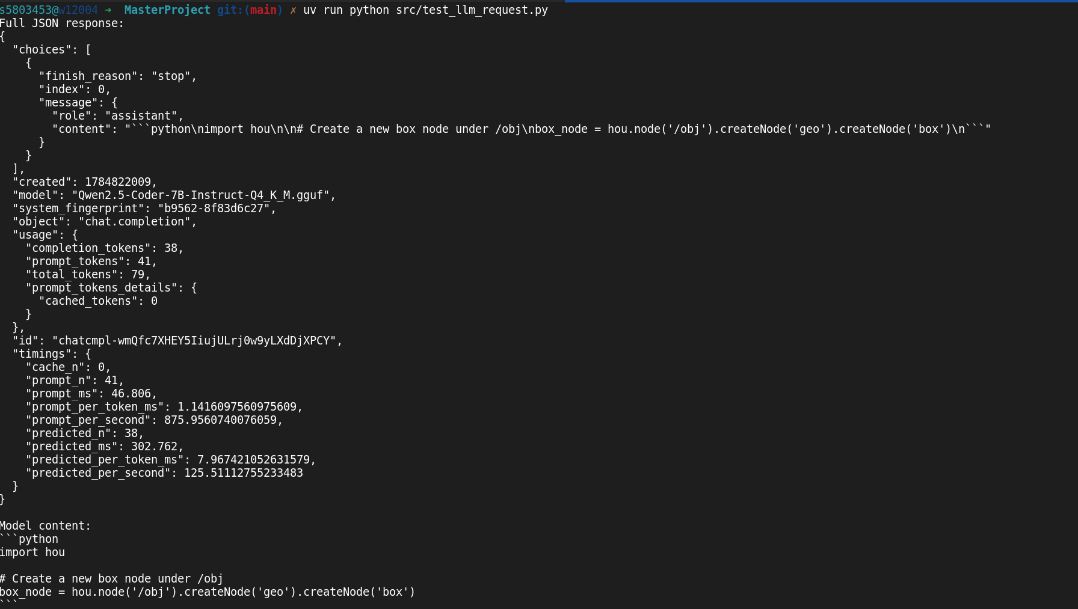The height and width of the screenshot is (609, 1078).
Task: Click the "object": "chat.completion" line
Action: (105, 222)
